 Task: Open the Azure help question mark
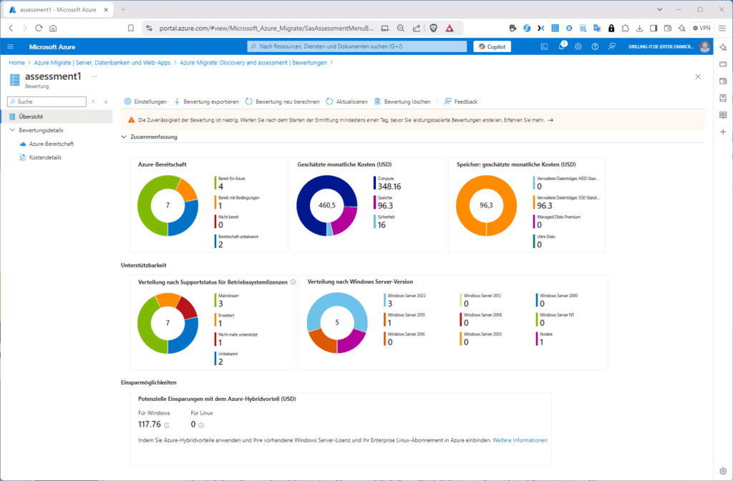click(x=595, y=46)
